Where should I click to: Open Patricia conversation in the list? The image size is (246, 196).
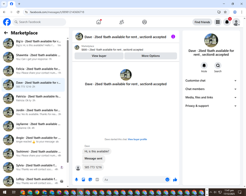click(33, 98)
